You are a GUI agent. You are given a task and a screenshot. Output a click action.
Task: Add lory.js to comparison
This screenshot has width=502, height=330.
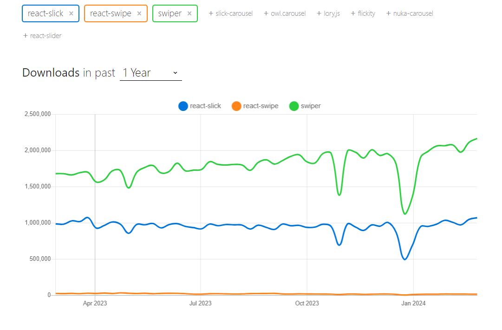pyautogui.click(x=328, y=13)
